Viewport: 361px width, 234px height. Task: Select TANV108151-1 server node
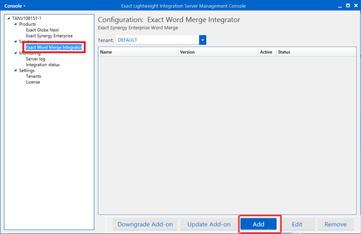27,18
